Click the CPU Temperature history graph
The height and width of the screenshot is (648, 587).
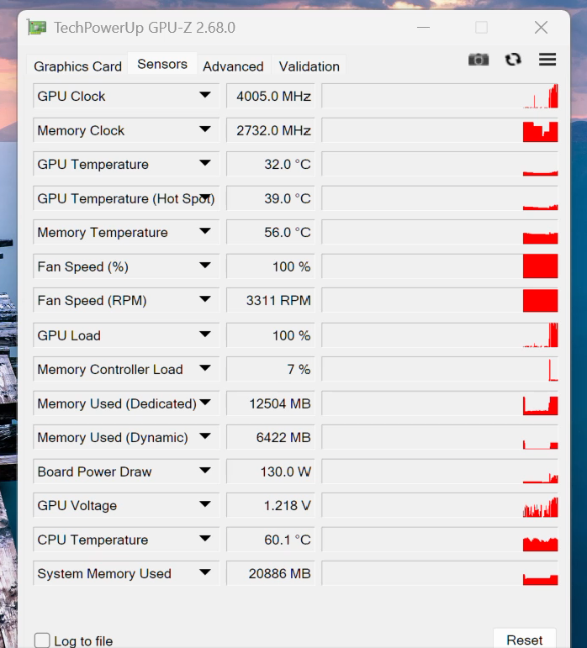[x=440, y=540]
